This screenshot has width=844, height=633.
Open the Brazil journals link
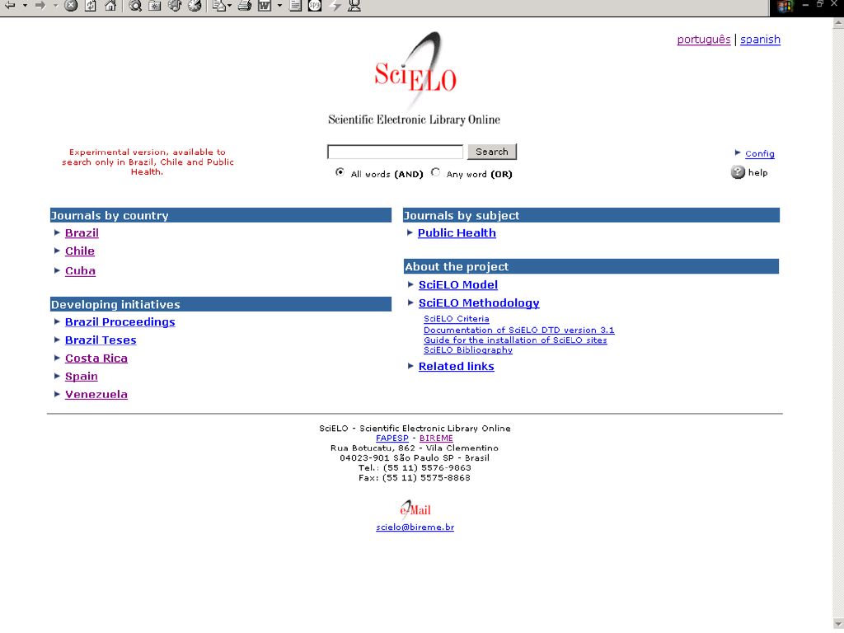coord(82,233)
